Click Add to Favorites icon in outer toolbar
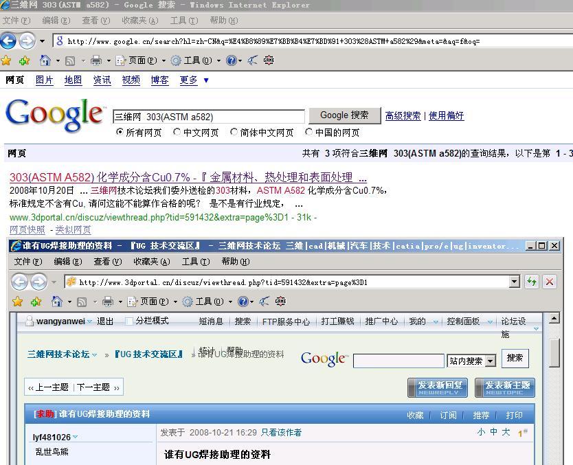573x465 pixels. (25, 60)
